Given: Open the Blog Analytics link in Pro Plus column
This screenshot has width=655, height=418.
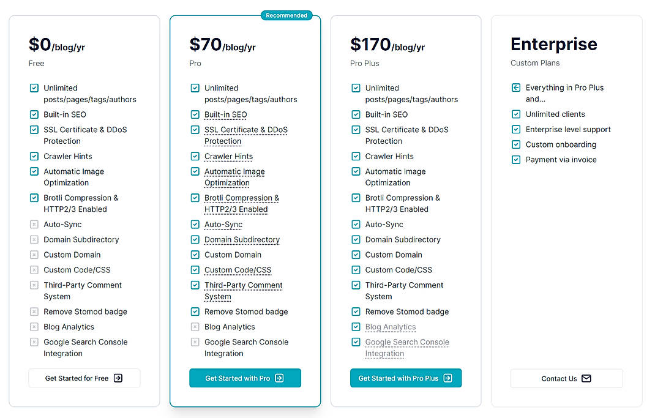Looking at the screenshot, I should [x=391, y=327].
